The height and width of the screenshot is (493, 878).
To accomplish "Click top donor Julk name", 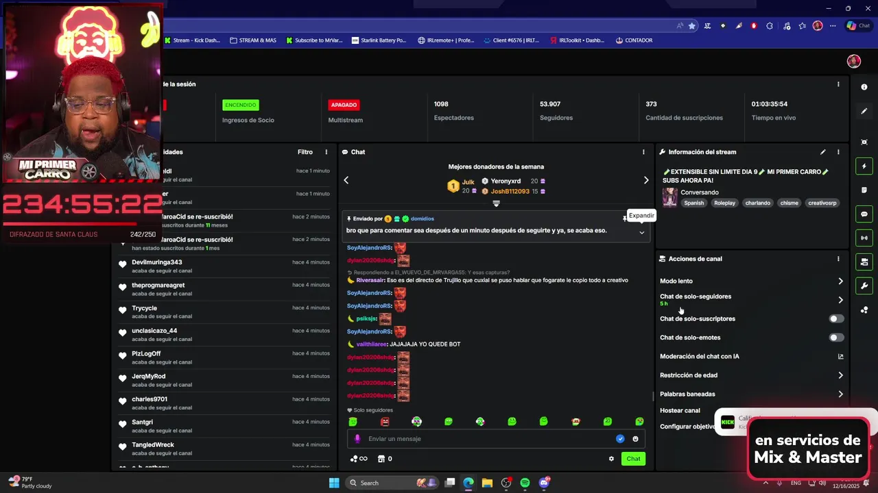I will pyautogui.click(x=468, y=182).
